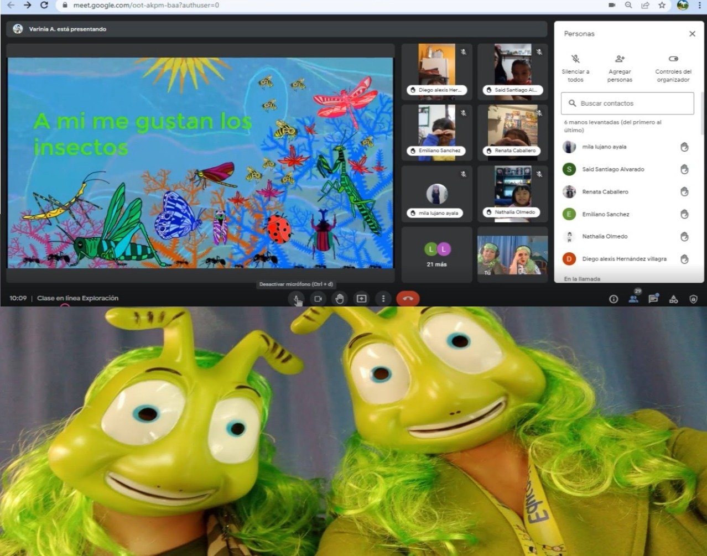Click Silenciar a todos

(575, 67)
